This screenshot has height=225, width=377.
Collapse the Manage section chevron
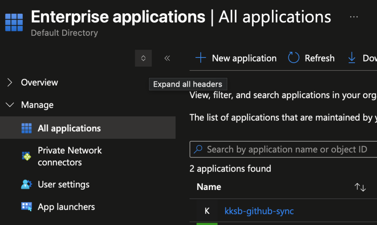click(10, 105)
